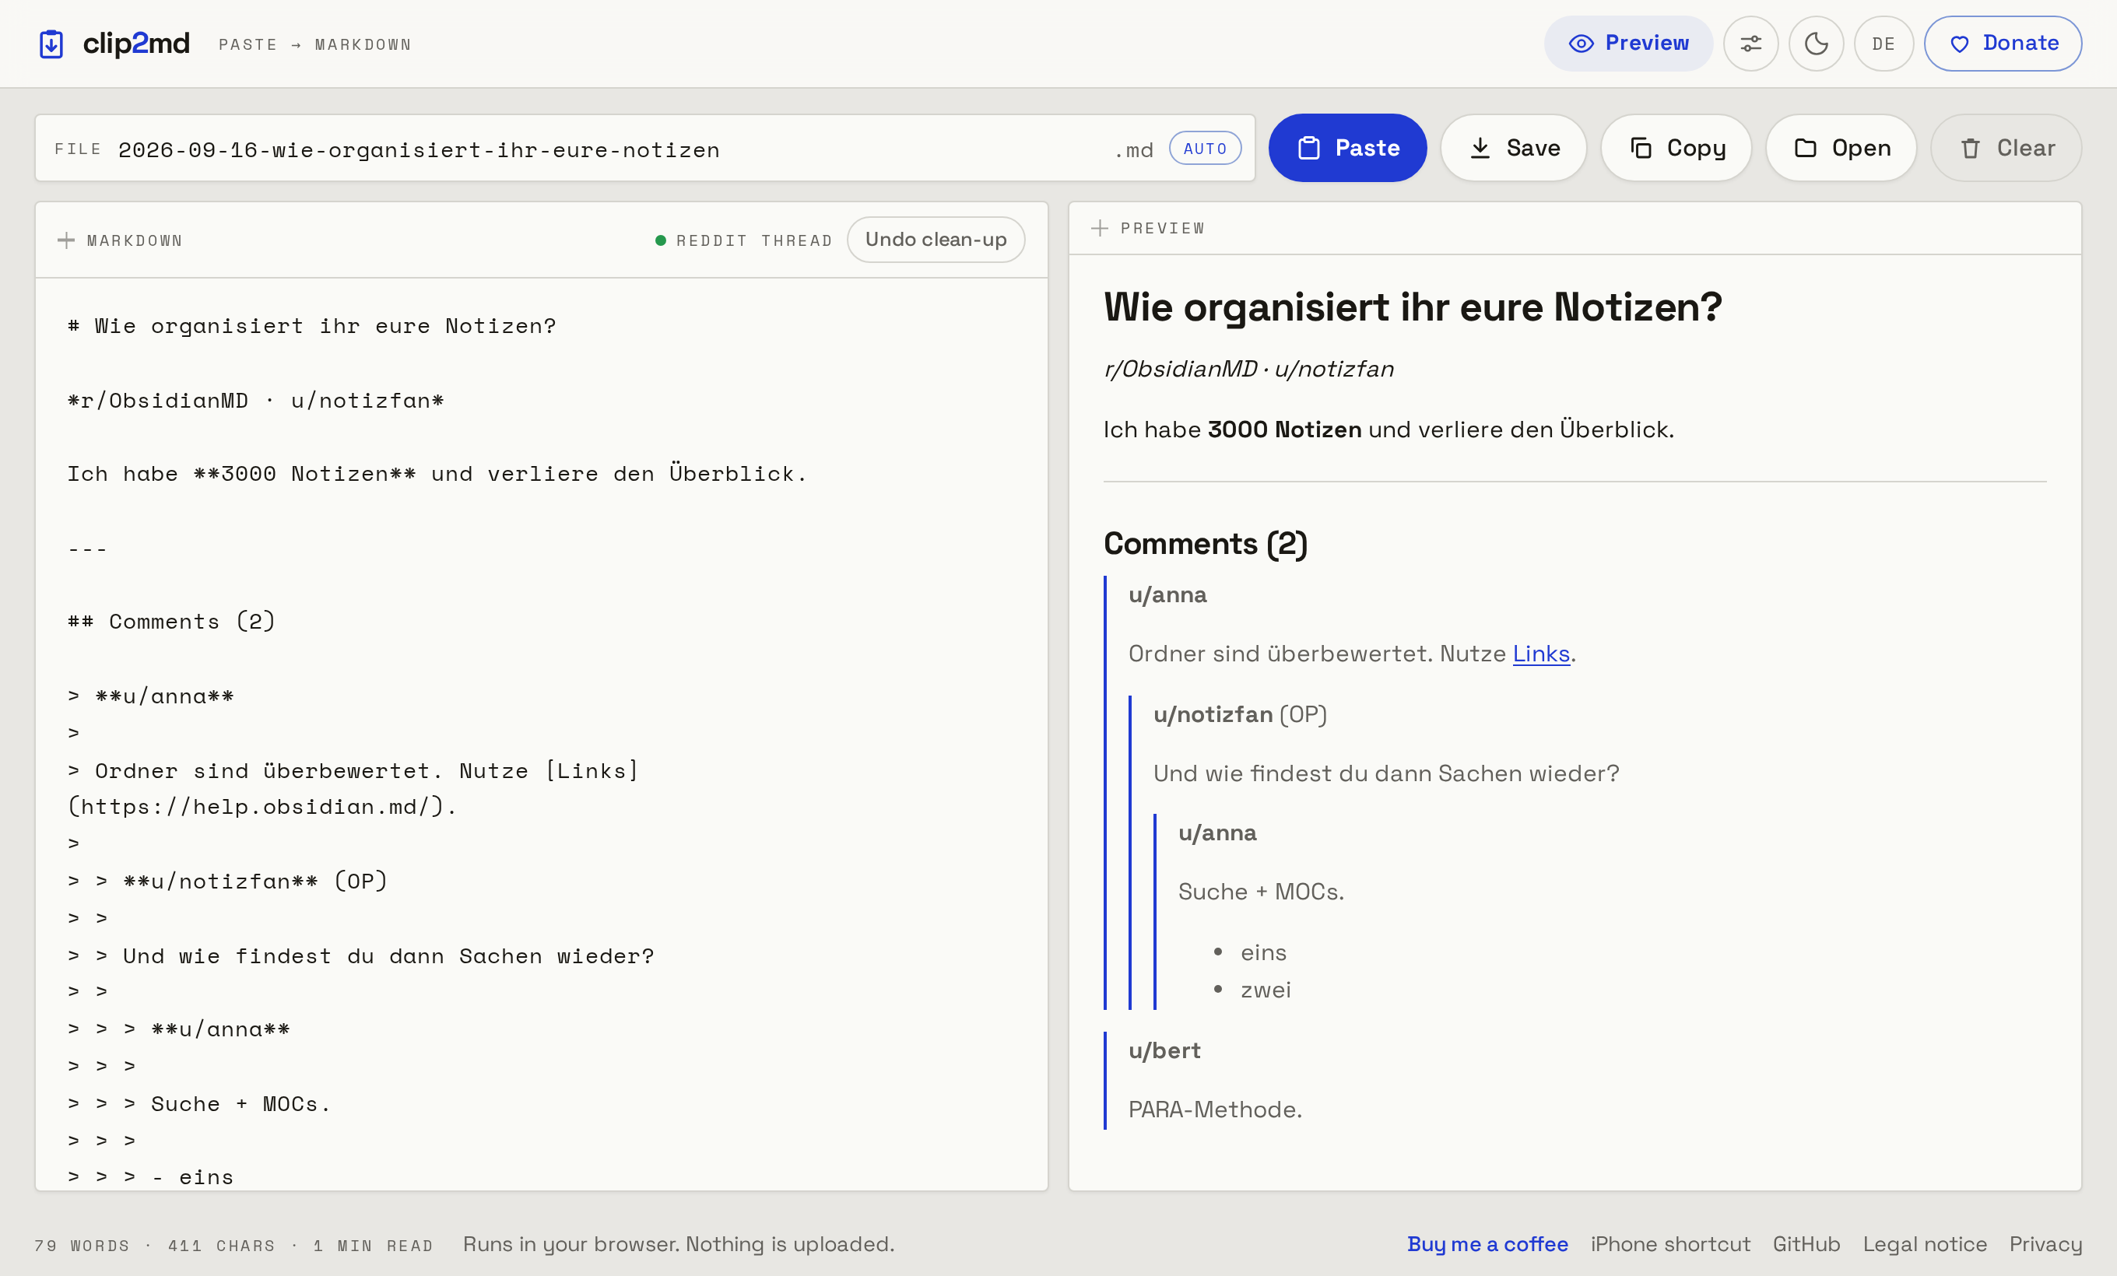
Task: Click preview heading 'Wie organisiert ihr eure Notizen?'
Action: 1413,307
